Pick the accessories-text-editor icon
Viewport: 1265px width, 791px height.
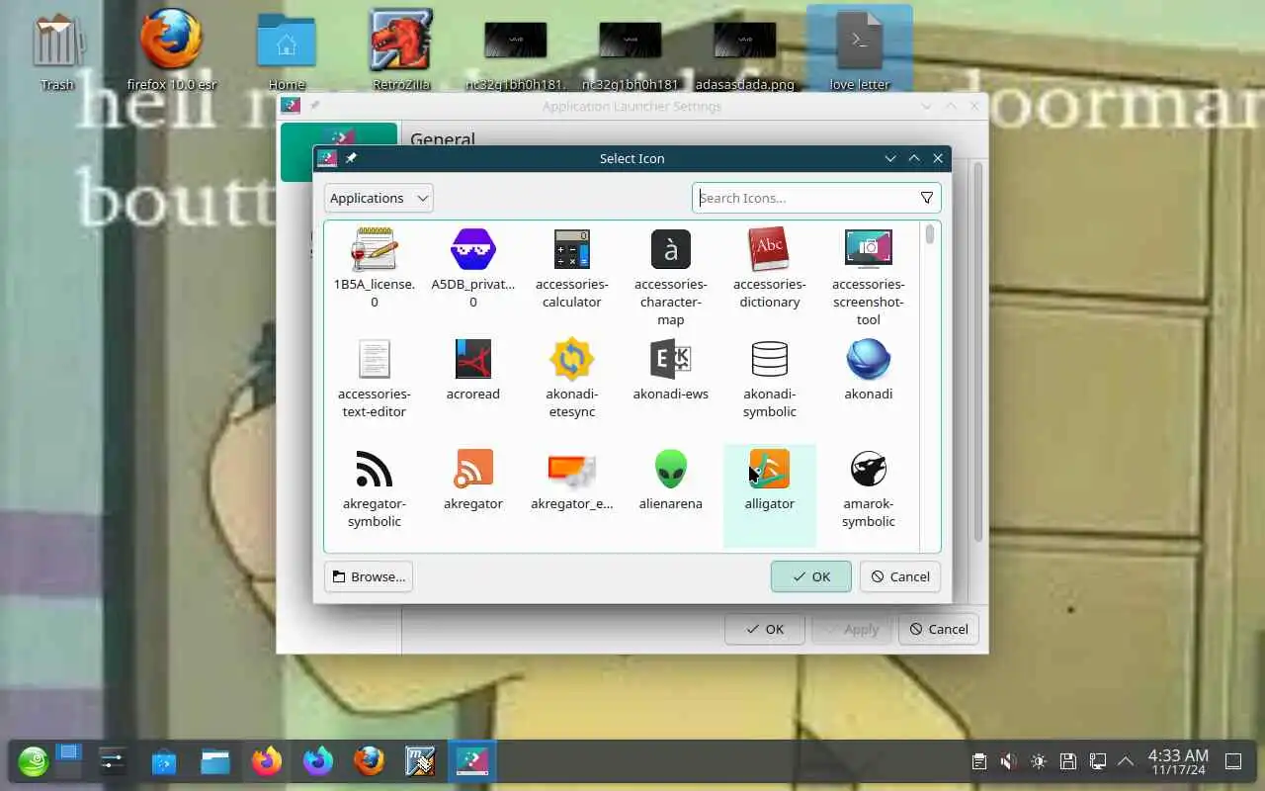375,377
